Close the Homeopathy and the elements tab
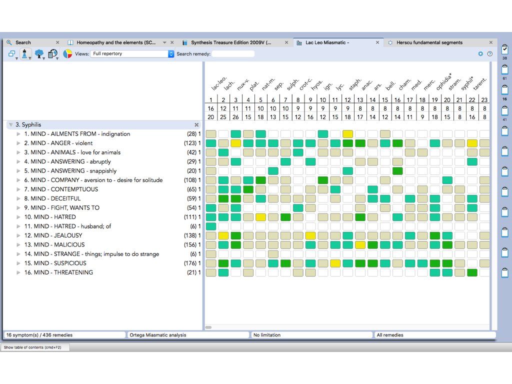Image resolution: width=512 pixels, height=384 pixels. (x=172, y=42)
